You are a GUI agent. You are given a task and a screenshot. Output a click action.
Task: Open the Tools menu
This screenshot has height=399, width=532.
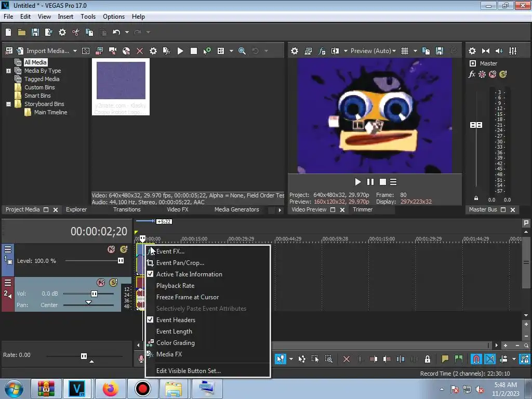point(88,17)
